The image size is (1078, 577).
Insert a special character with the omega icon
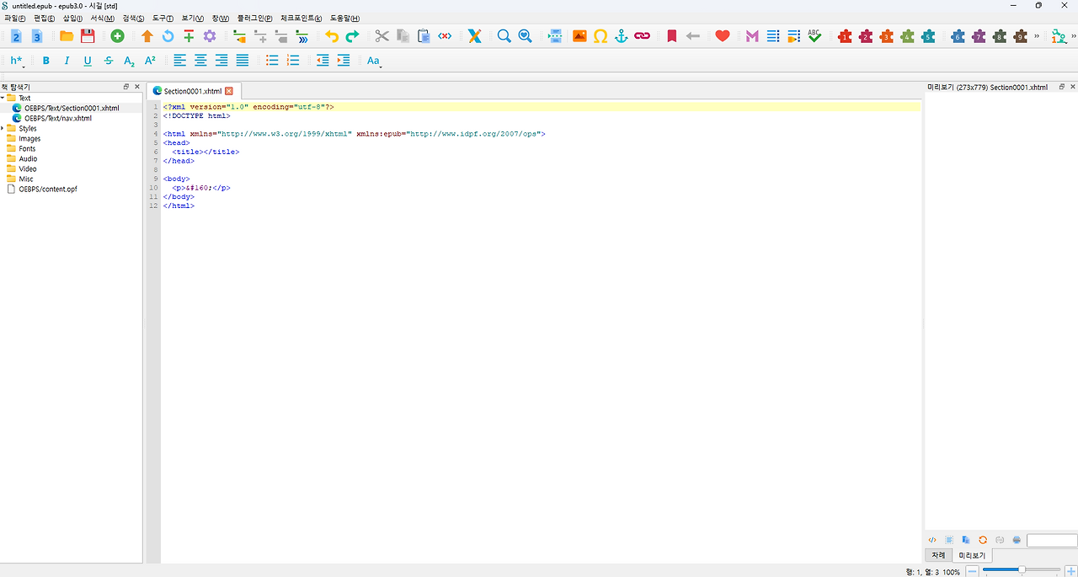pos(600,36)
